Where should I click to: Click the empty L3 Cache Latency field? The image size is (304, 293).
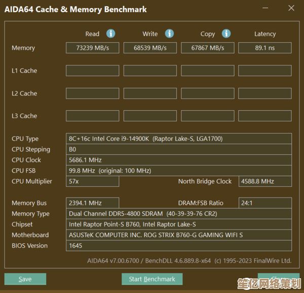point(265,116)
